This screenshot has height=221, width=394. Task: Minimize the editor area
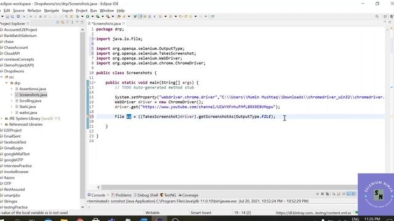[385, 22]
